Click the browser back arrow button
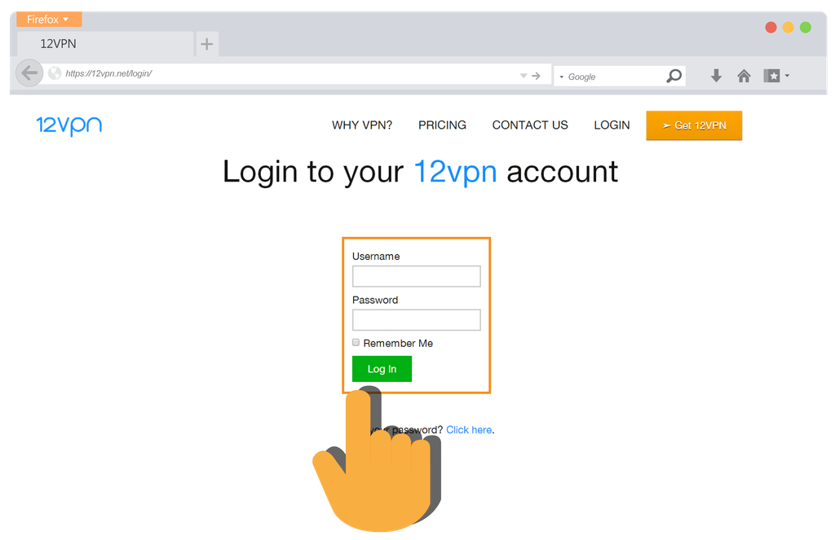835x540 pixels. (29, 72)
